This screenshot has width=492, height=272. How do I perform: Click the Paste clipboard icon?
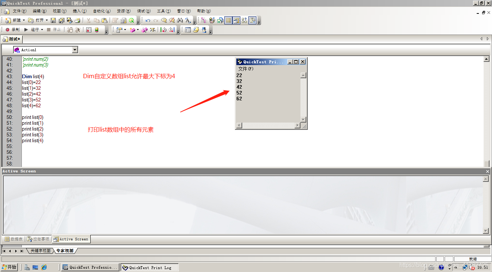[x=105, y=20]
